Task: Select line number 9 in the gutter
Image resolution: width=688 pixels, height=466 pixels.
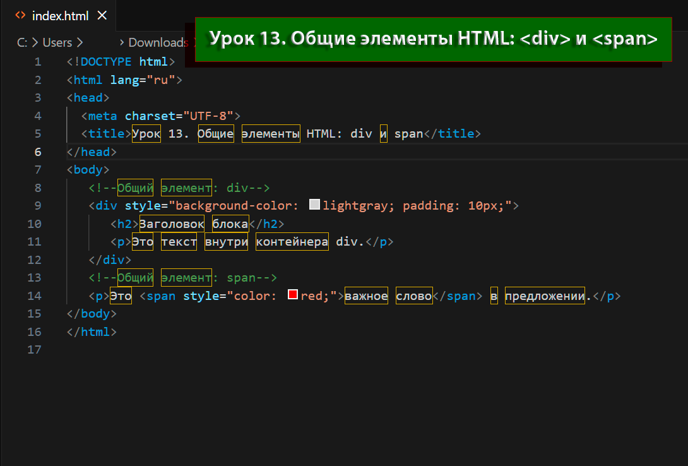Action: [37, 205]
